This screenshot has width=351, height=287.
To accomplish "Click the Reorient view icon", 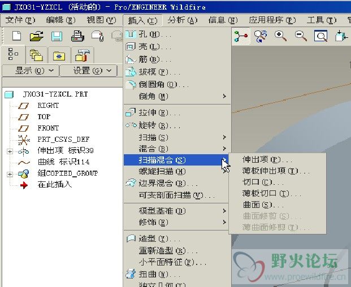I will click(341, 36).
